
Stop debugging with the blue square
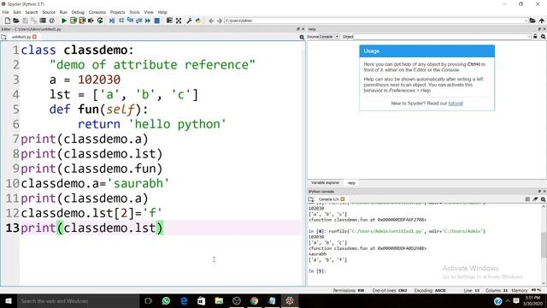point(157,21)
